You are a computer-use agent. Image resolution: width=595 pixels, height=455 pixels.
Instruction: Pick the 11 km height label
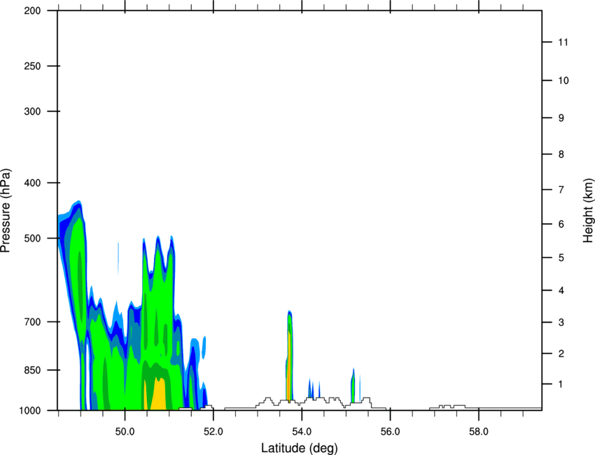[x=563, y=42]
